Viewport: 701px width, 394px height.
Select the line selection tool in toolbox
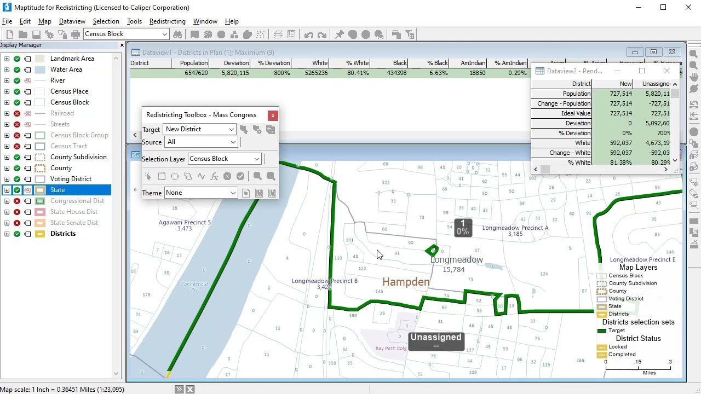click(x=201, y=176)
